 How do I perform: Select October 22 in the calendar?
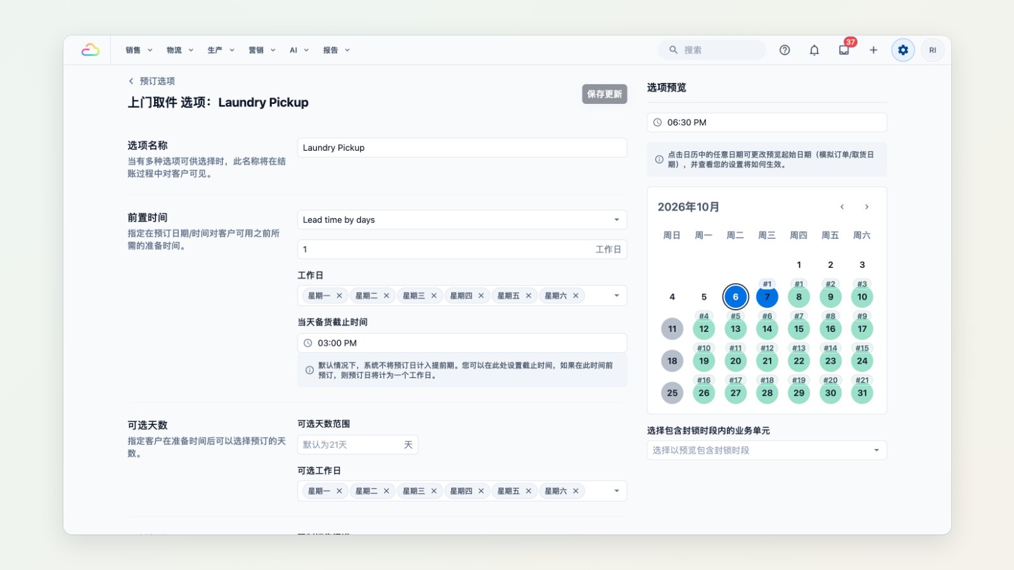tap(799, 361)
